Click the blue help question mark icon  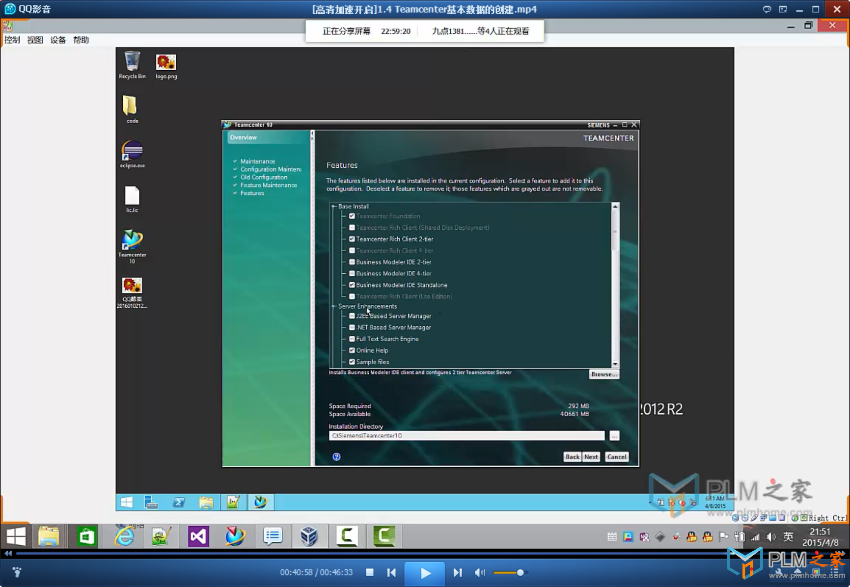(x=336, y=456)
